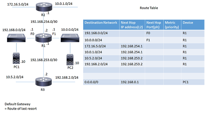
Task: Click the Next Hop IP address(L2) header
Action: pyautogui.click(x=132, y=25)
